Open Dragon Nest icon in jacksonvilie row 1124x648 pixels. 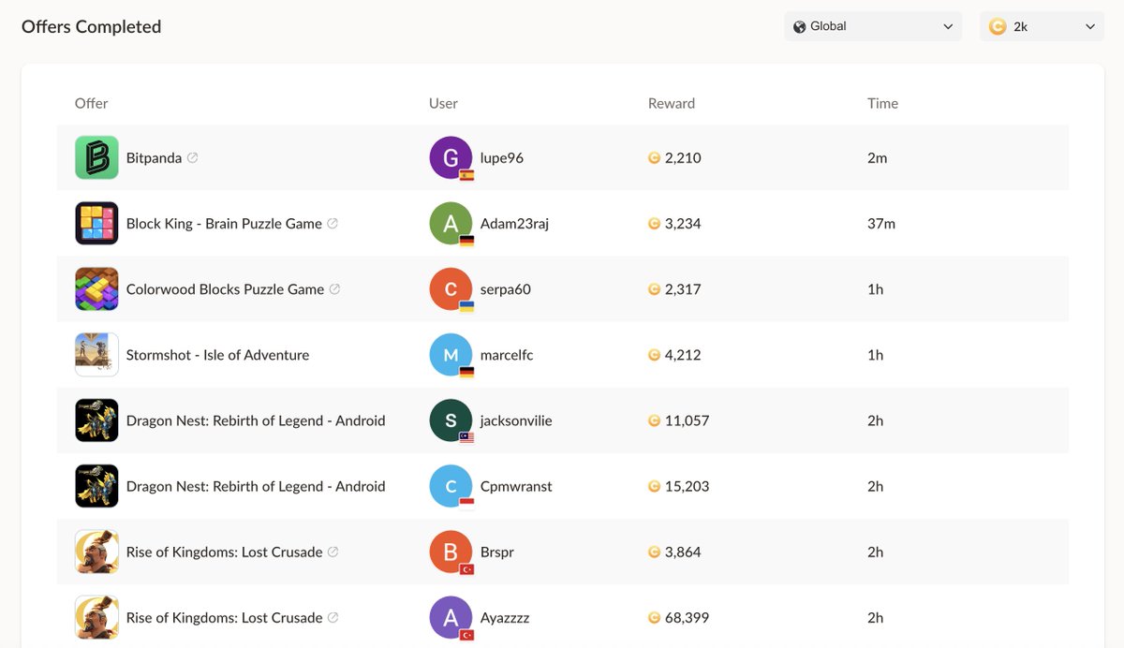tap(96, 420)
